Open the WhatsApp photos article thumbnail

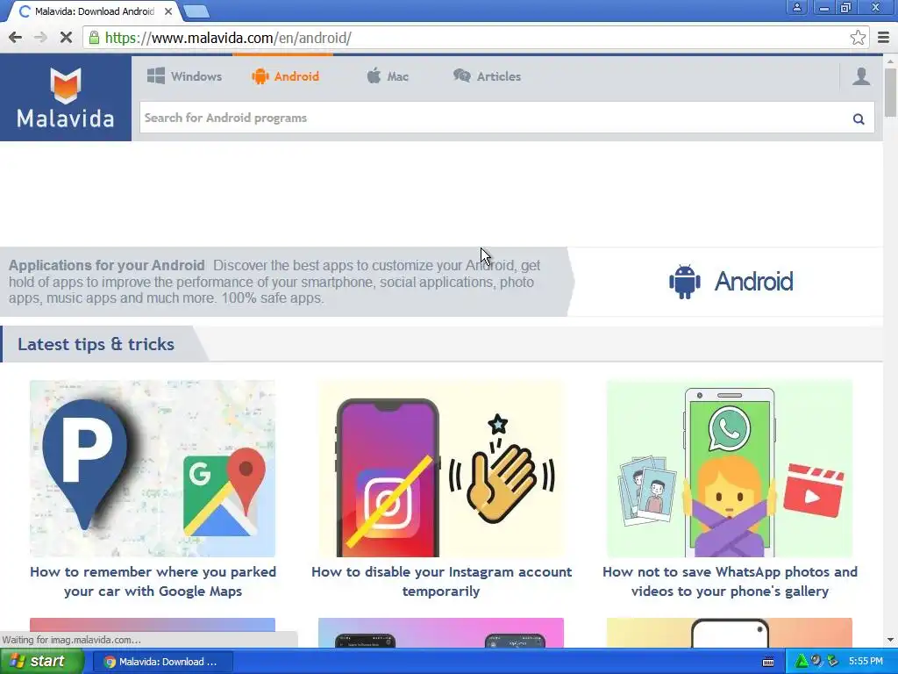pyautogui.click(x=730, y=469)
